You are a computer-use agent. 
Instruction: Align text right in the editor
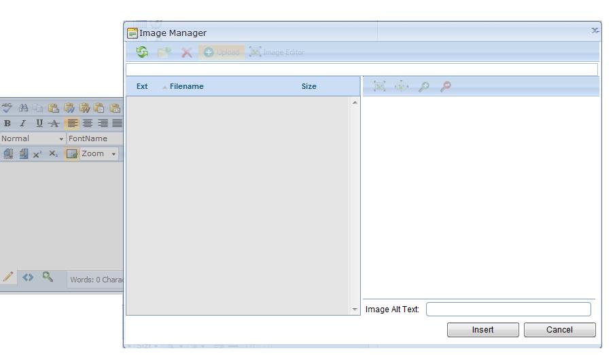[x=103, y=124]
